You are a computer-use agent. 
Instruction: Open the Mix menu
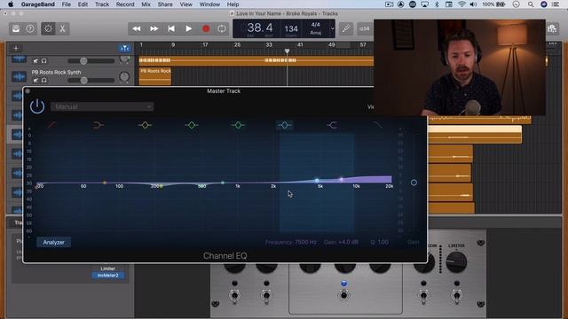pyautogui.click(x=146, y=4)
